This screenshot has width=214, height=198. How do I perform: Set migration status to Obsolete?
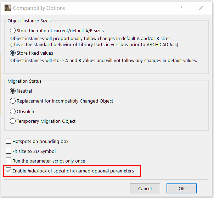click(13, 111)
